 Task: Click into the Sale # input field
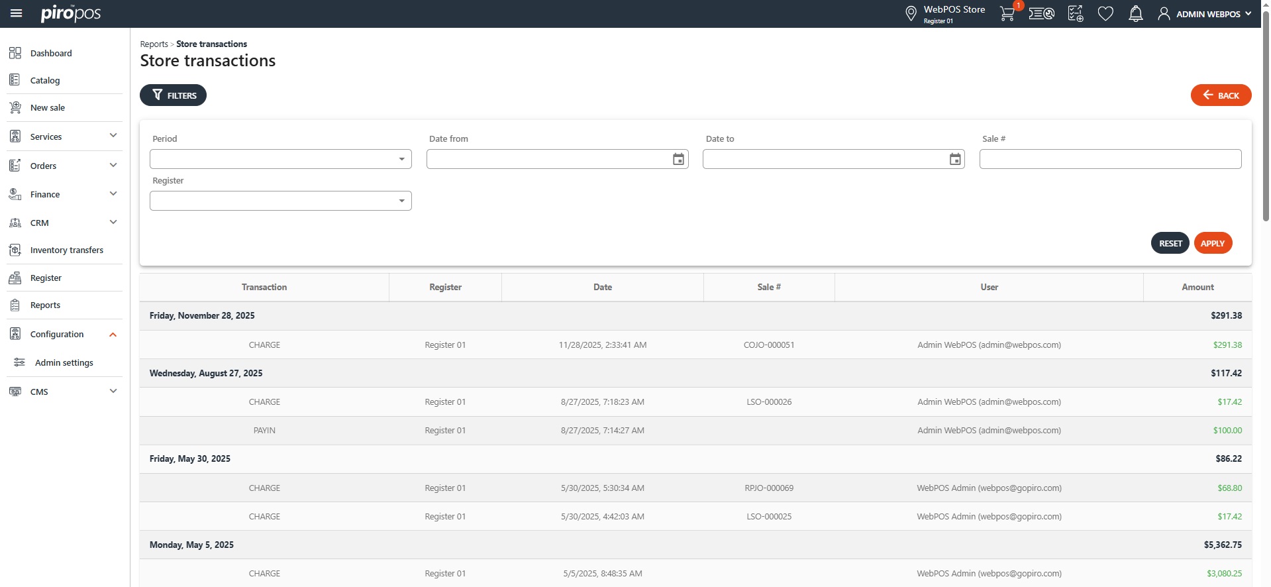[1110, 159]
